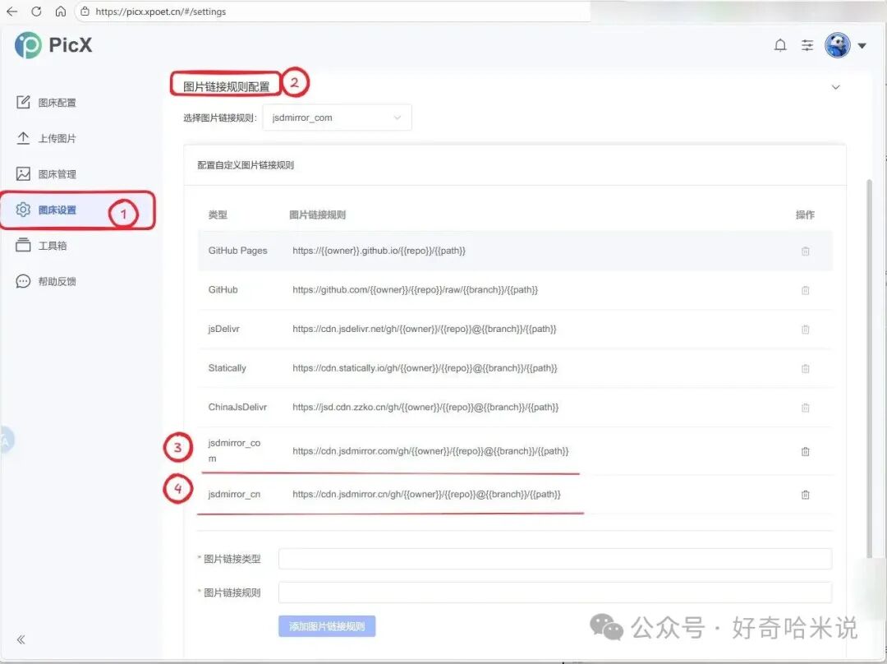Click the chat bubble icon beside 帮助反馈
This screenshot has width=887, height=664.
coord(23,281)
